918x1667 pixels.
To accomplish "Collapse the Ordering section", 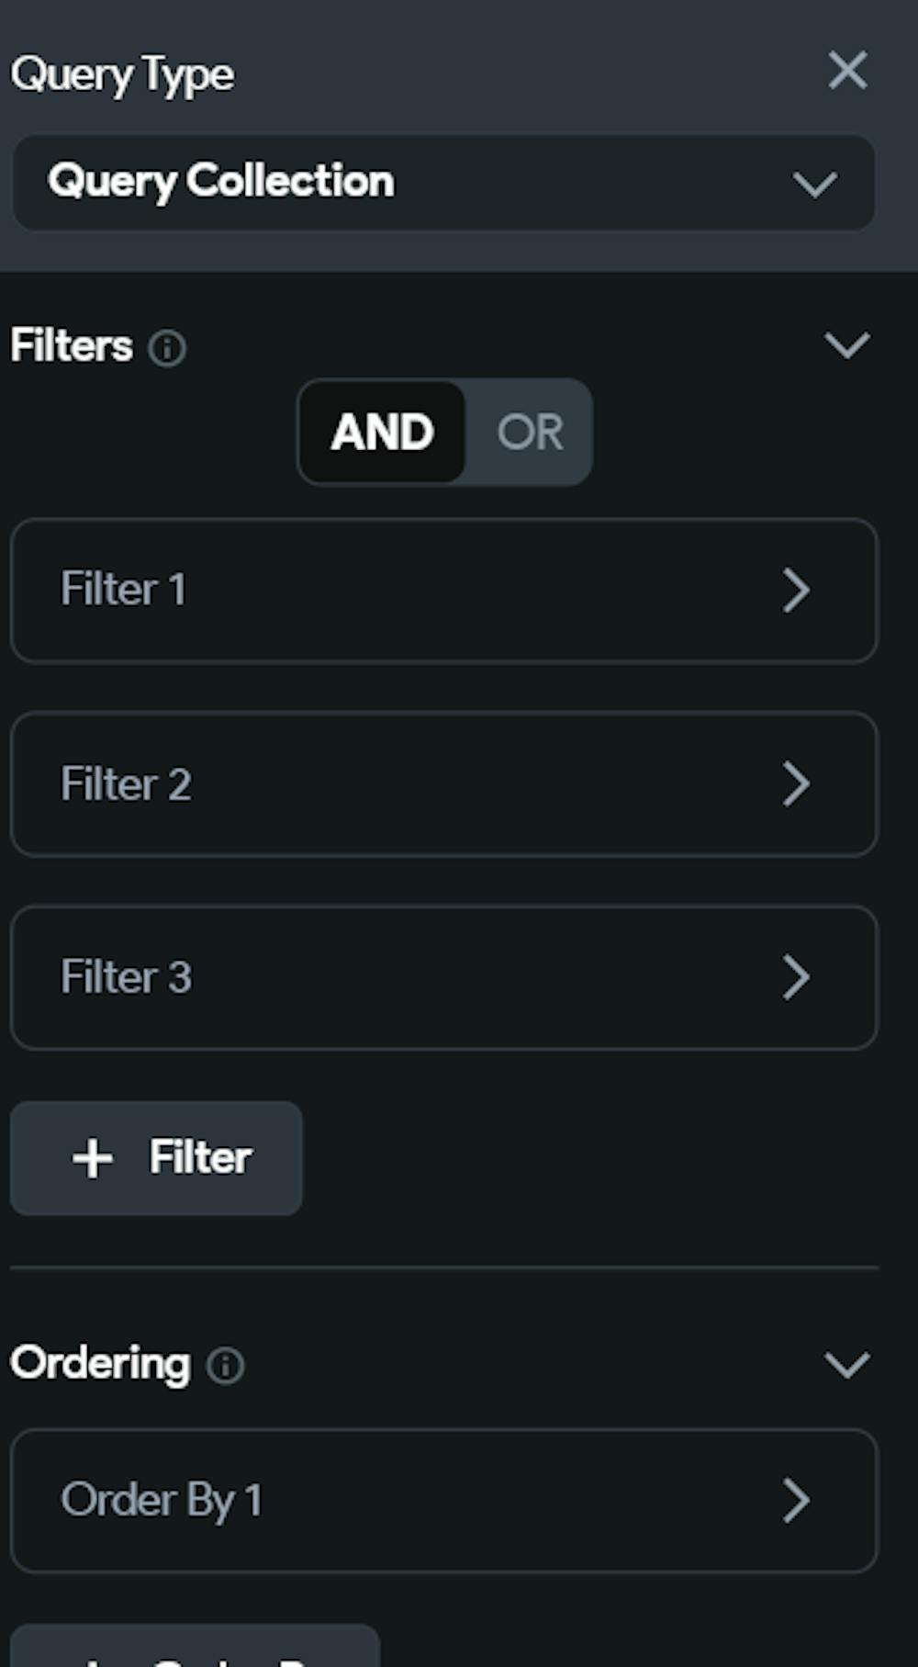I will [846, 1365].
